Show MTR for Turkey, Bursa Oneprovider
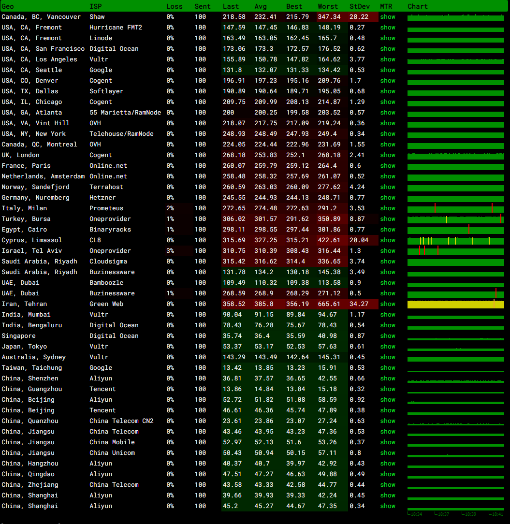The image size is (510, 524). point(387,219)
